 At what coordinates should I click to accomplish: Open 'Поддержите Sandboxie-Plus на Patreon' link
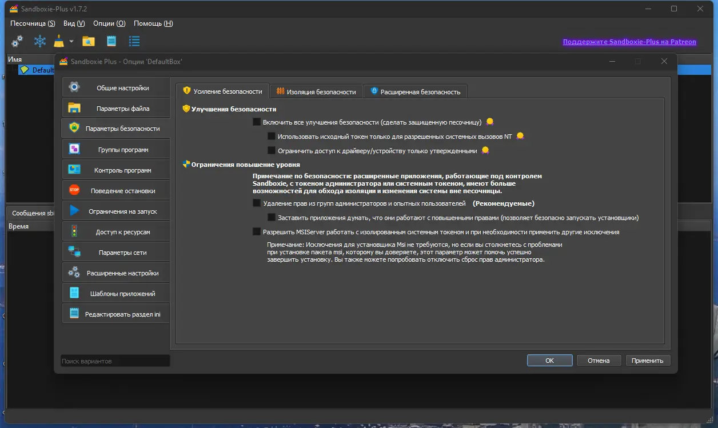click(x=629, y=42)
